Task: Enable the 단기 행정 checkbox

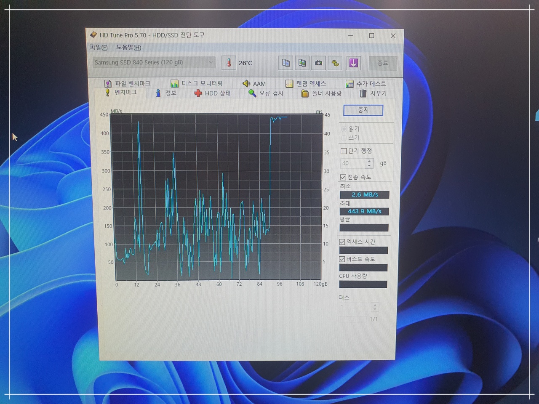Action: click(344, 151)
